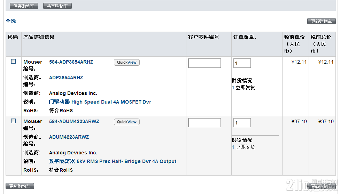Open Mouser number 584-ADUM4223ARWZ link

[74, 122]
